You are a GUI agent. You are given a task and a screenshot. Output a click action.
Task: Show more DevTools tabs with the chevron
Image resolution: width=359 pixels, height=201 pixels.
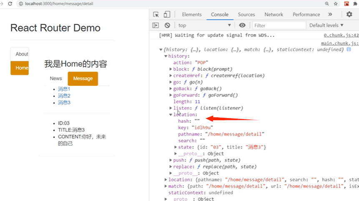click(x=330, y=15)
